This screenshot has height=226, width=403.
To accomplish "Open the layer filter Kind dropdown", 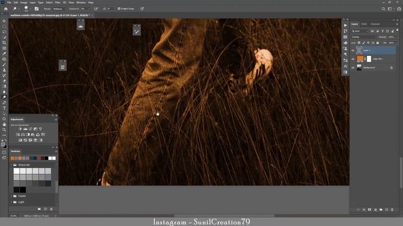I will (x=360, y=31).
